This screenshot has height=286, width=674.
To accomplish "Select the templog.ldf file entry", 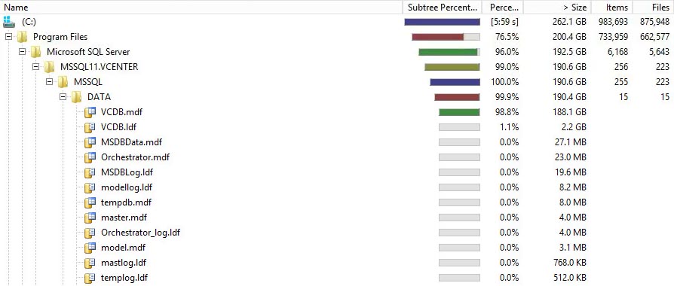I will (x=124, y=278).
